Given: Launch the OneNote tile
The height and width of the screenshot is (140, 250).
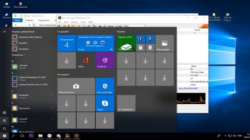Looking at the screenshot, I should pyautogui.click(x=105, y=61).
